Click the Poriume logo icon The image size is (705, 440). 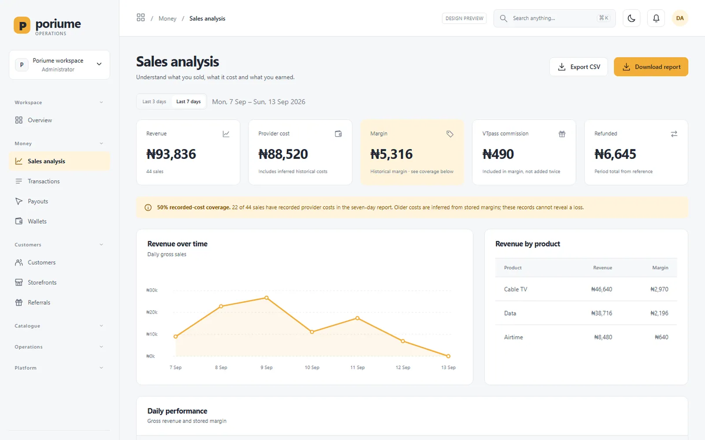pyautogui.click(x=22, y=25)
